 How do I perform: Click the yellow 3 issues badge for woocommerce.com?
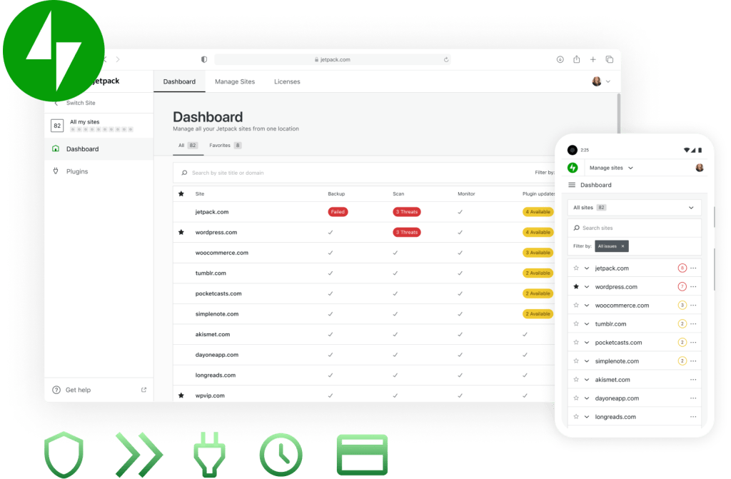coord(682,306)
